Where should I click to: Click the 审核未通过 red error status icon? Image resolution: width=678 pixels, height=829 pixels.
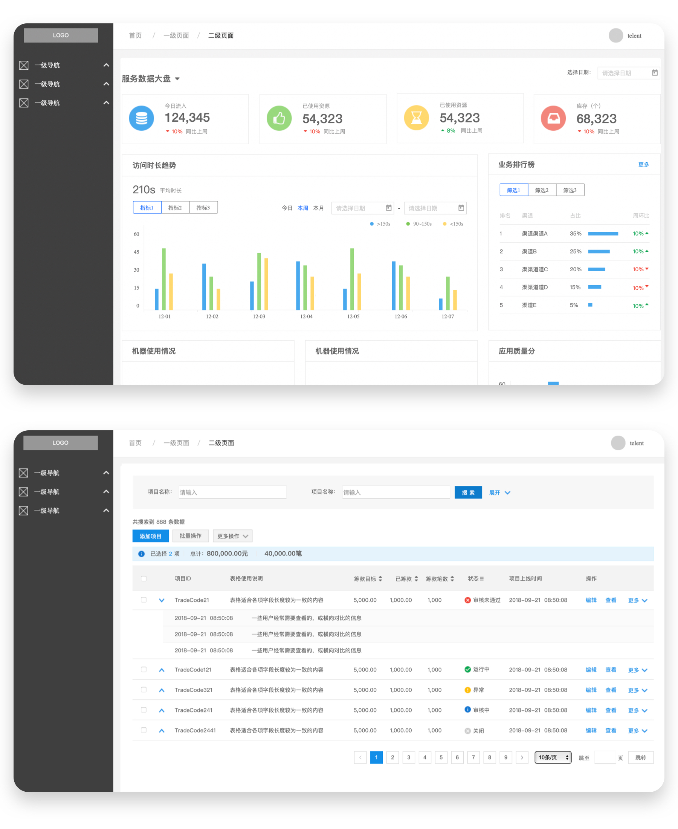coord(467,600)
